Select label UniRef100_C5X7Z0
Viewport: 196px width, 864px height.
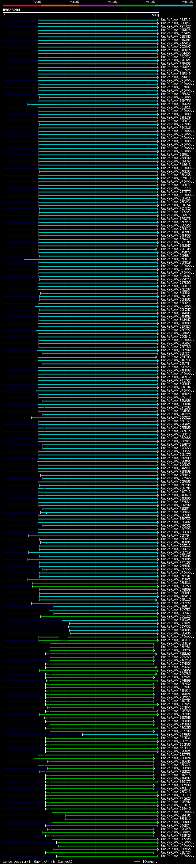coord(176,57)
